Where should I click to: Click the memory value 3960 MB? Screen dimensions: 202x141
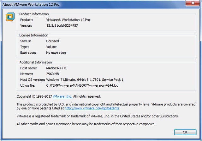pyautogui.click(x=53, y=74)
